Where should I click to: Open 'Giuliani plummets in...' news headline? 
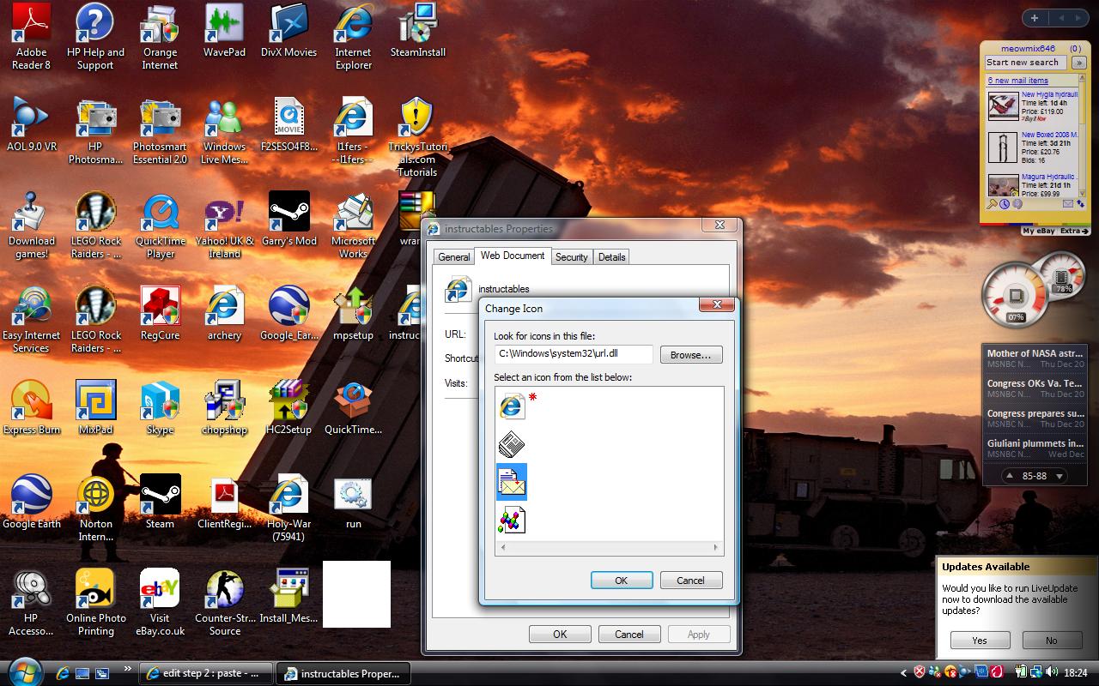click(x=1035, y=443)
